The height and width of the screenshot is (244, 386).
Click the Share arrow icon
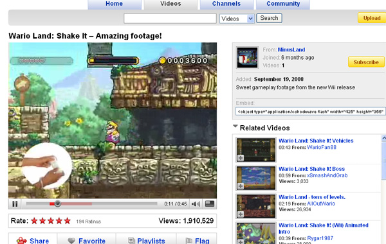[x=22, y=241]
